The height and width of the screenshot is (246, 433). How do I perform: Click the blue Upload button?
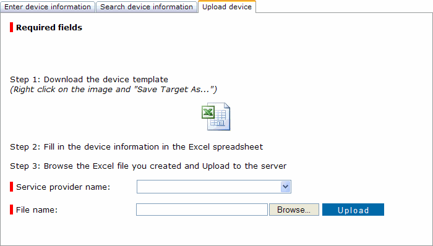point(353,210)
